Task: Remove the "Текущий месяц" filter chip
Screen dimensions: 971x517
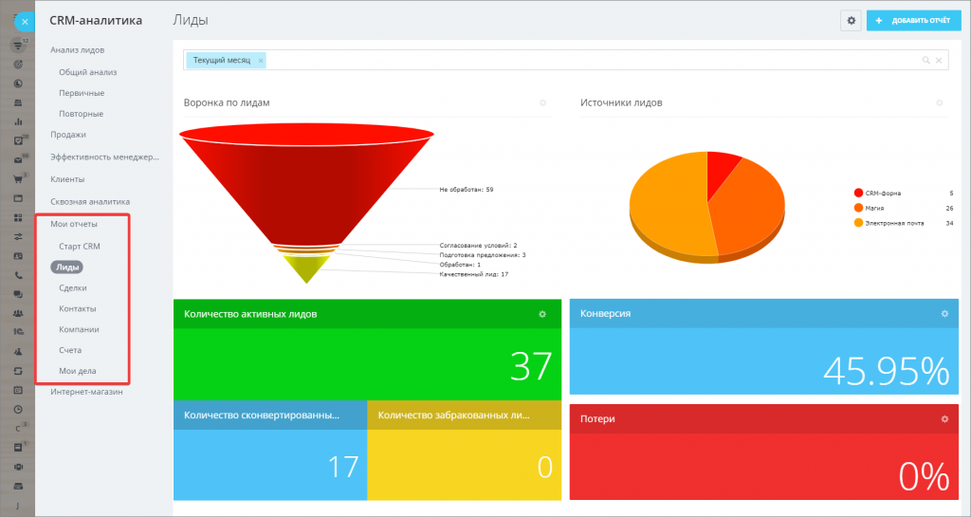Action: pyautogui.click(x=261, y=61)
